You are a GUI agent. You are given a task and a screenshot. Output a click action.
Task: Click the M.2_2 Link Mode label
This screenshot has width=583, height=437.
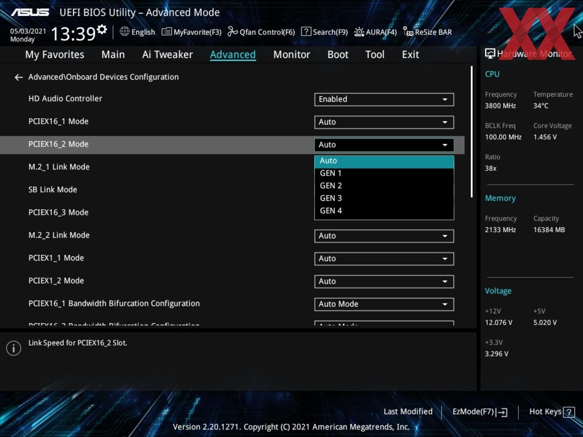pyautogui.click(x=59, y=235)
